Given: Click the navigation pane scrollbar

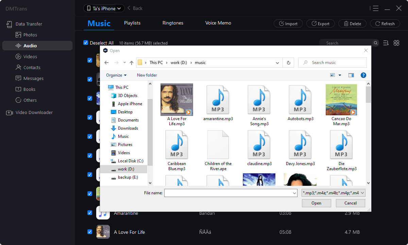Looking at the screenshot, I should click(x=150, y=133).
